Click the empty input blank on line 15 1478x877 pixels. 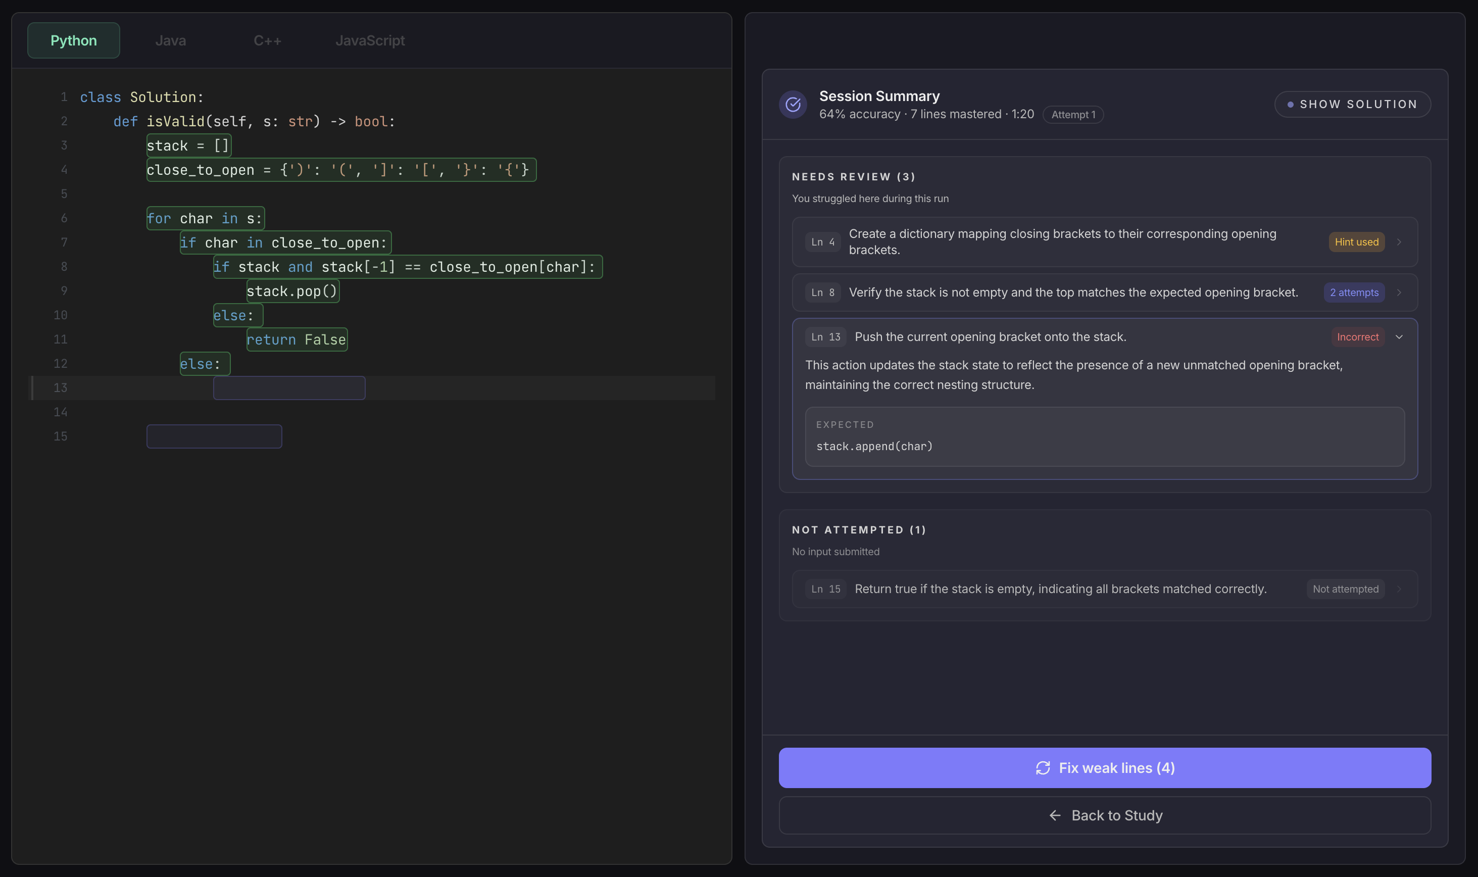[x=214, y=436]
